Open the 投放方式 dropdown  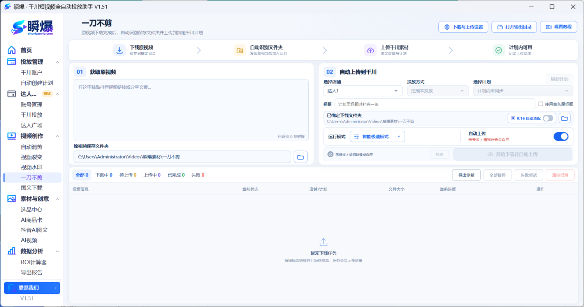tap(438, 91)
